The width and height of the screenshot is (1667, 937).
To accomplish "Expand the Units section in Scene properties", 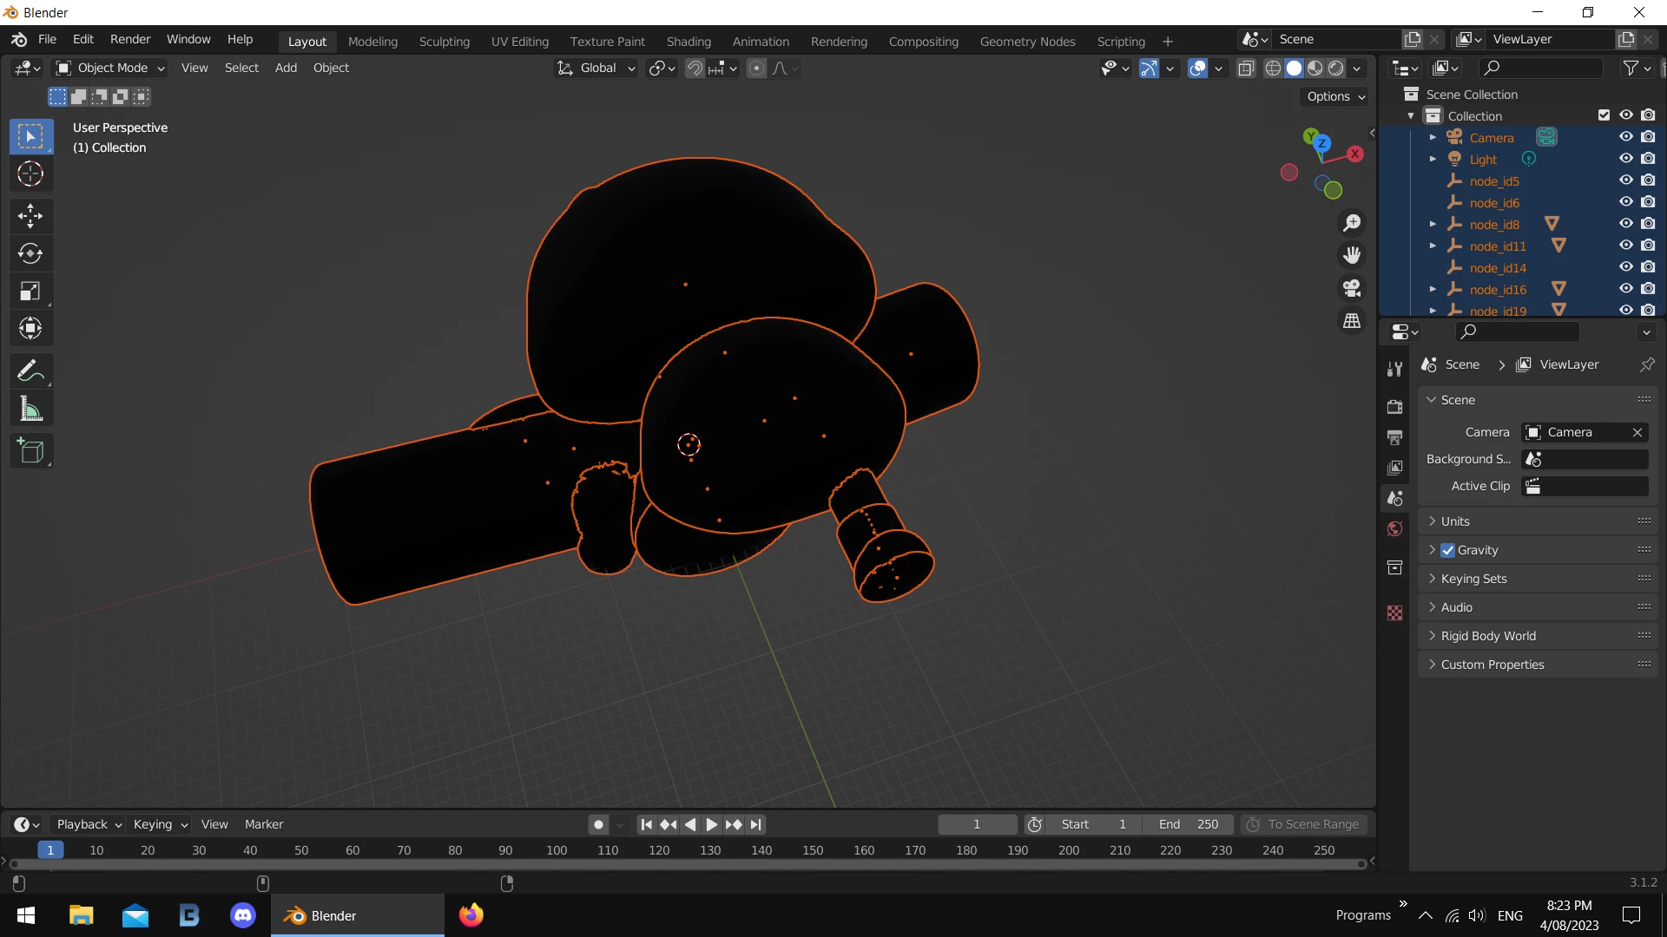I will click(1433, 521).
